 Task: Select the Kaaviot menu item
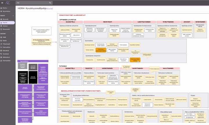(x=5, y=22)
